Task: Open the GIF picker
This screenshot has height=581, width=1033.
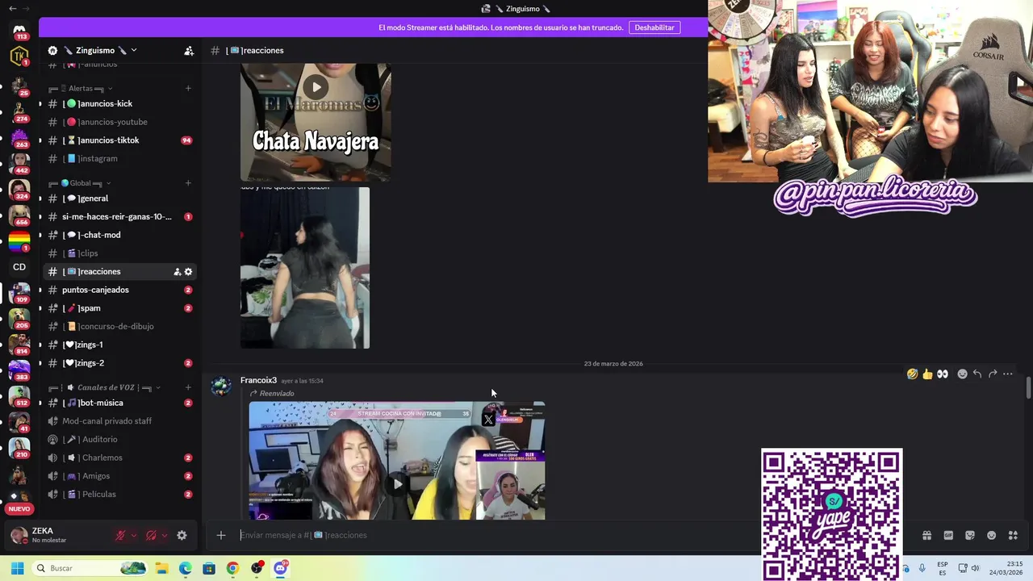Action: (x=948, y=535)
